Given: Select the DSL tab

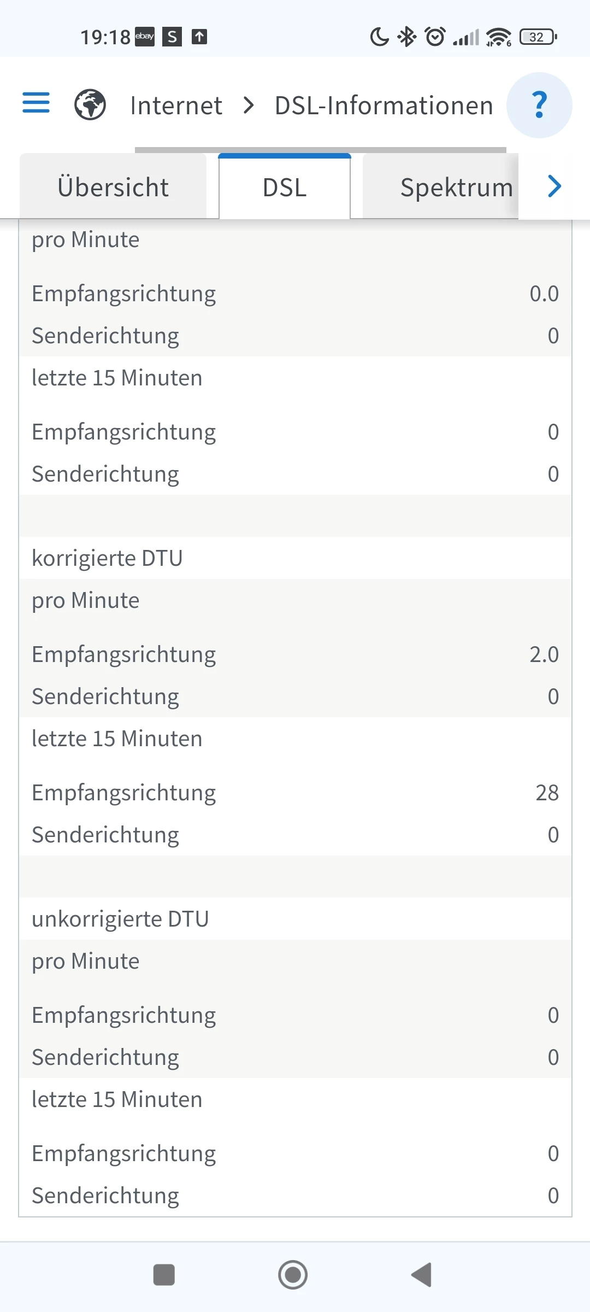Looking at the screenshot, I should tap(285, 187).
